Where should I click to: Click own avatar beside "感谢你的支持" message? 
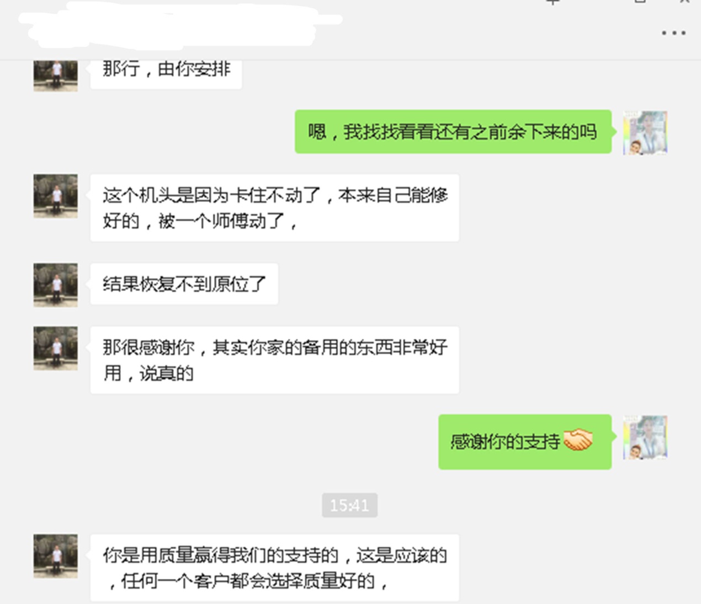coord(645,437)
